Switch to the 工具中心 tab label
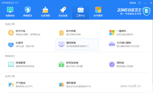 coord(81,16)
